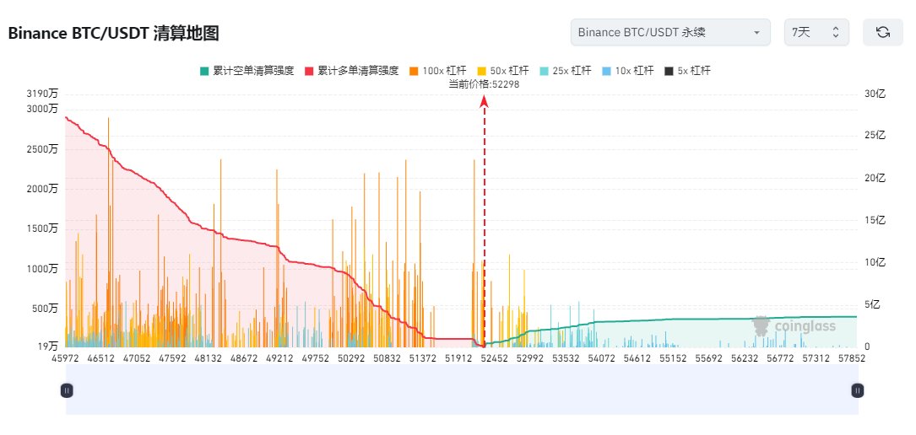
Task: Click the 3190万 left axis label
Action: click(42, 94)
